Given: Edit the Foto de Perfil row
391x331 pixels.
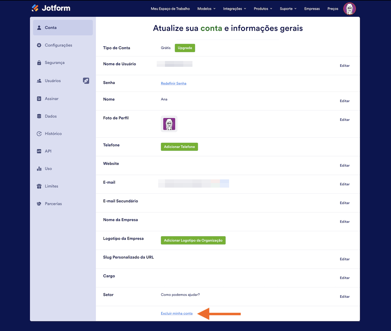Looking at the screenshot, I should click(345, 120).
